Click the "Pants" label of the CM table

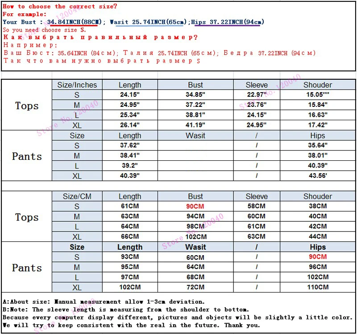(x=27, y=268)
